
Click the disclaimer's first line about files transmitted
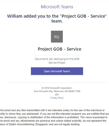52,110
